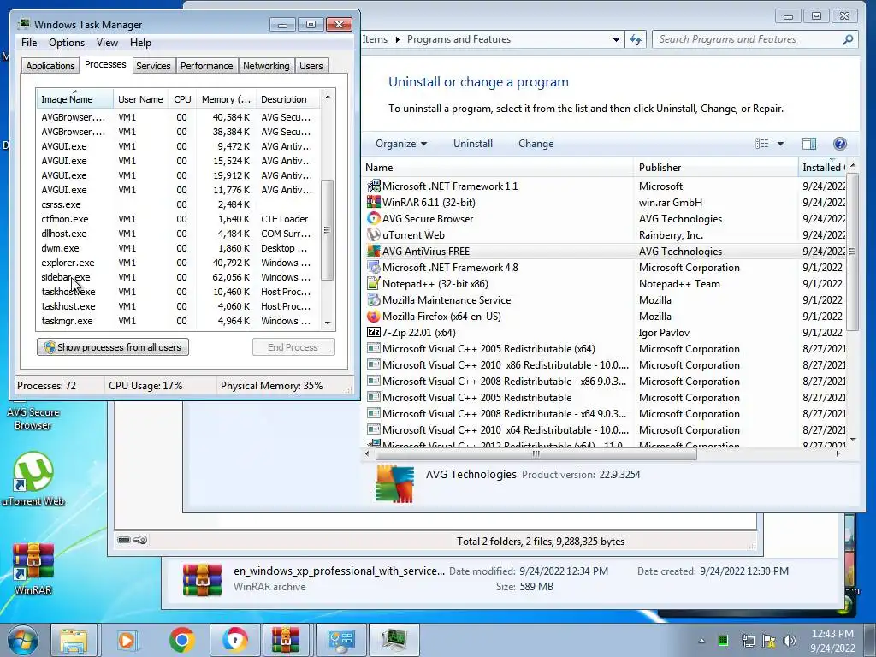Click the Windows Start orb

click(22, 640)
